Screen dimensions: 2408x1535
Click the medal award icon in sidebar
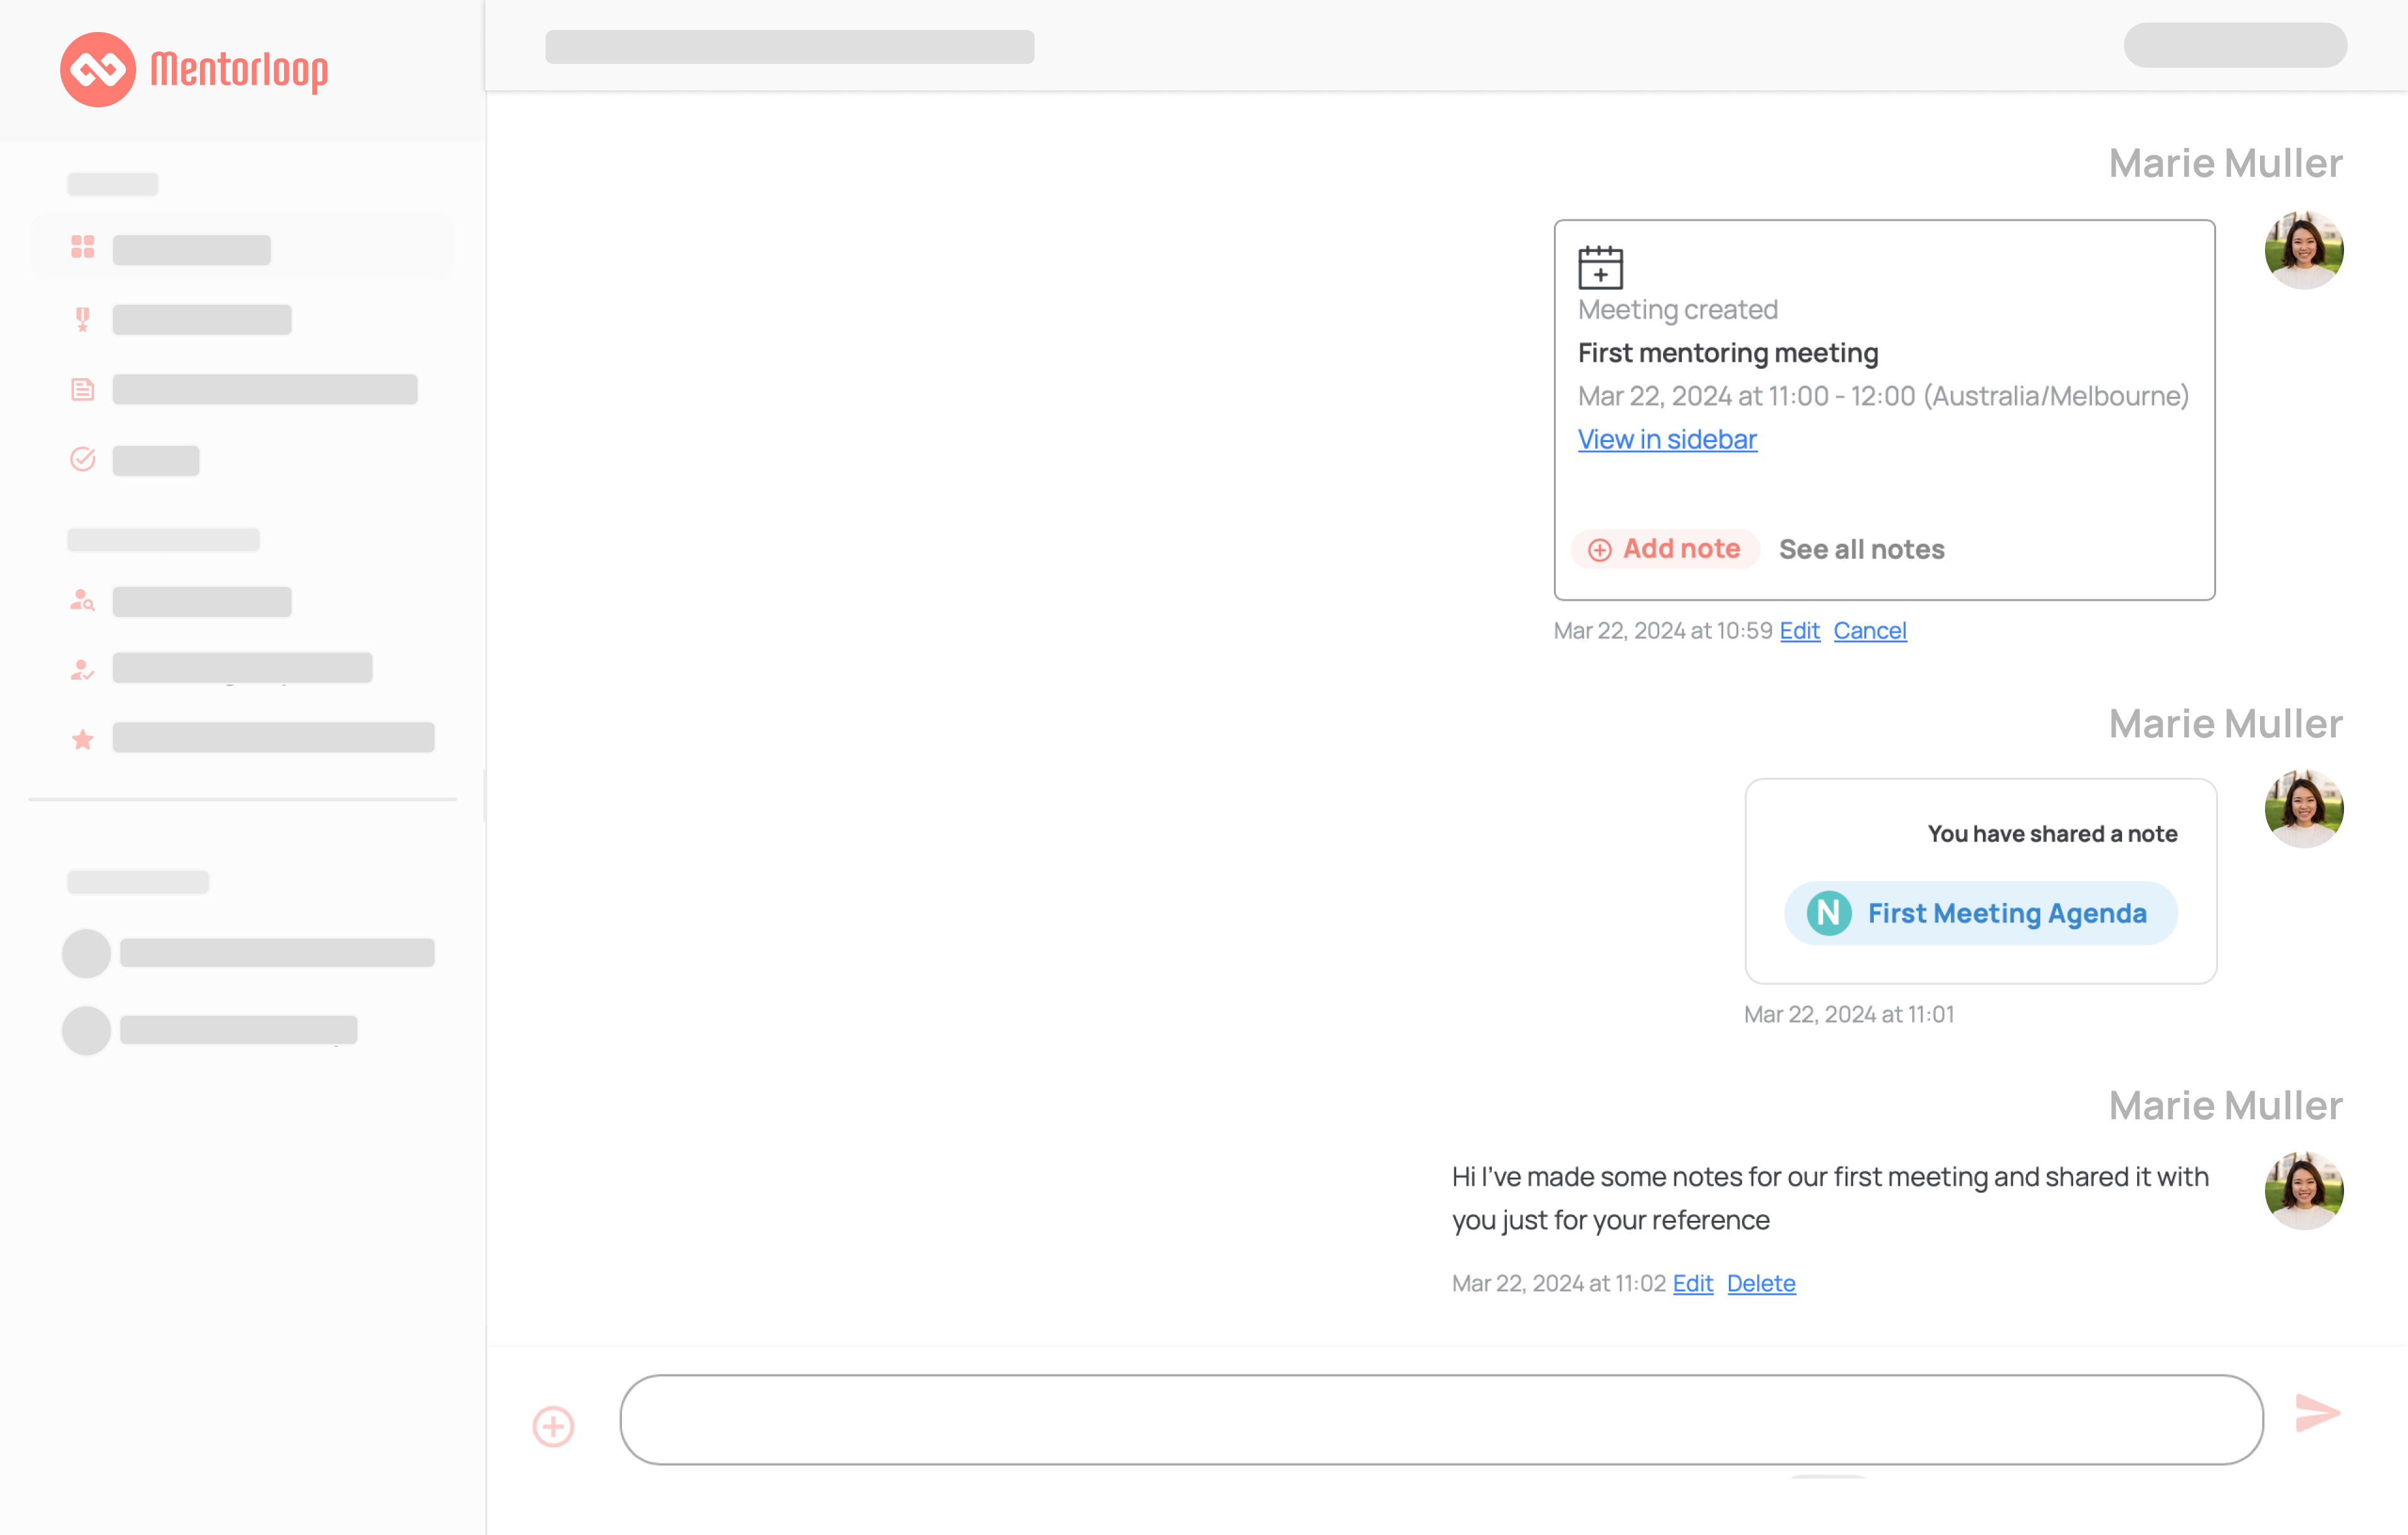click(x=83, y=319)
